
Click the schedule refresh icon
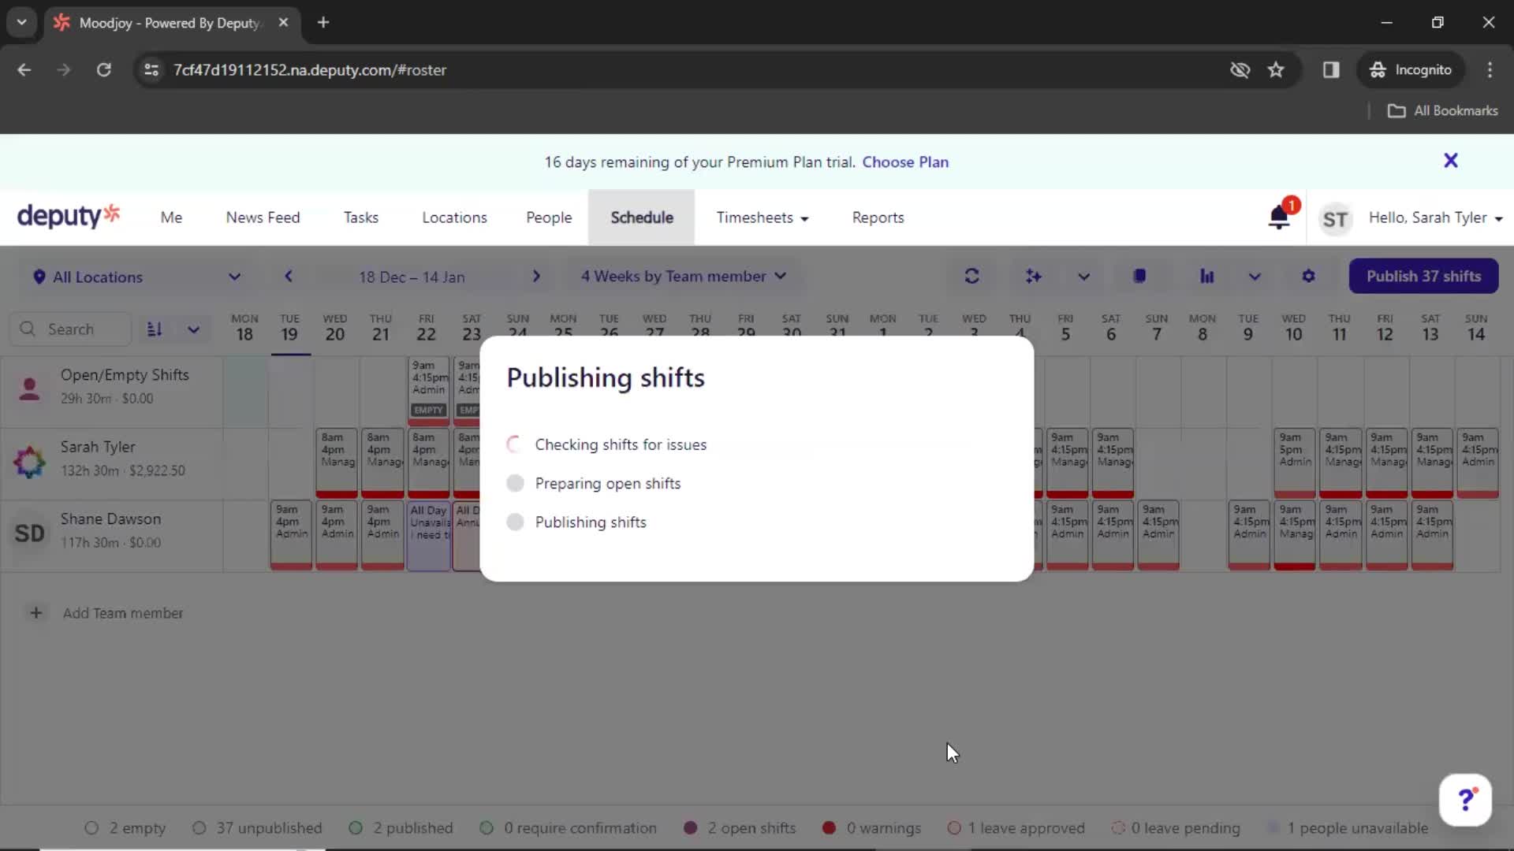coord(971,277)
